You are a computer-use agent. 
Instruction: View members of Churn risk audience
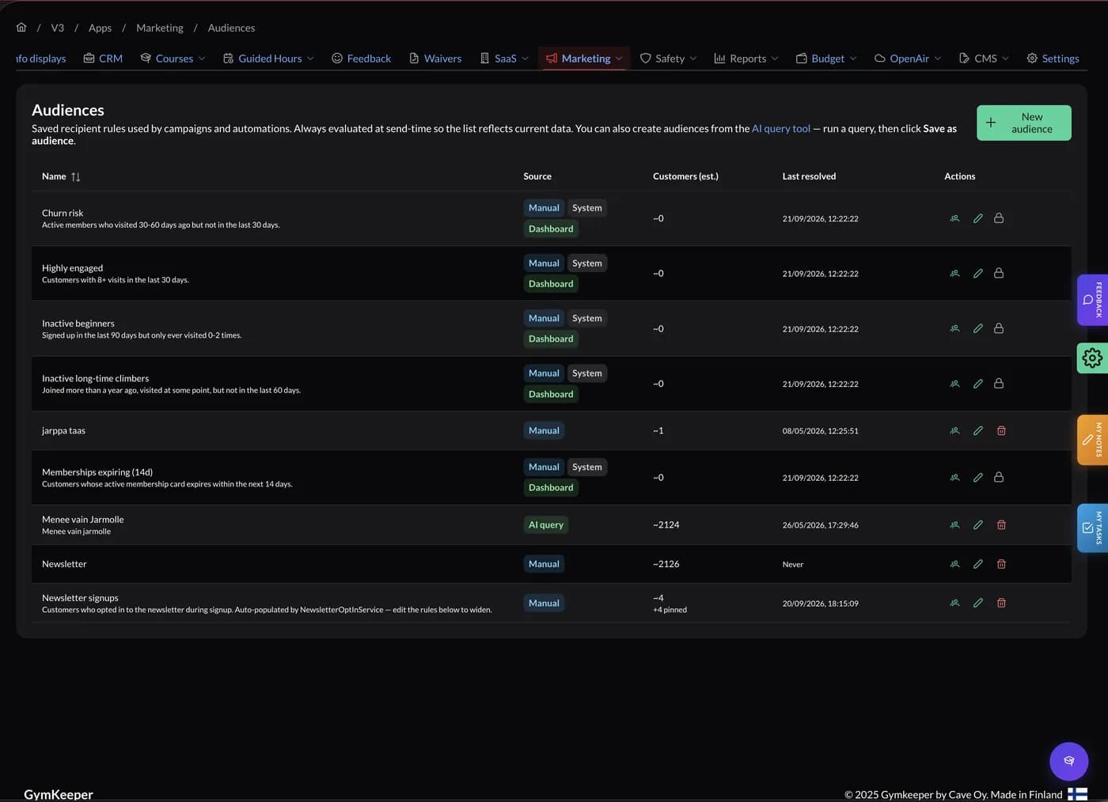tap(954, 218)
